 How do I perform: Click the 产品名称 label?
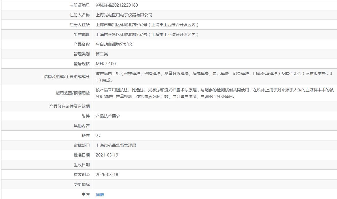point(82,44)
